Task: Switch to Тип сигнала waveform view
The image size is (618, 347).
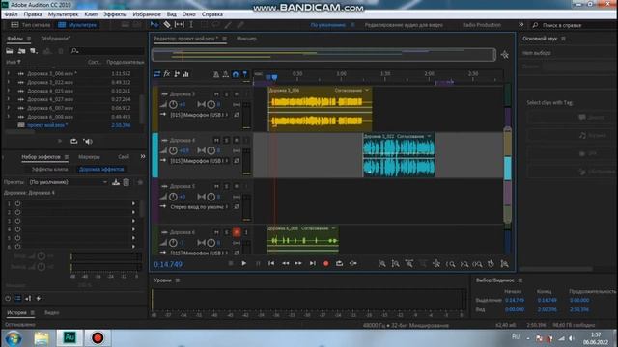Action: pyautogui.click(x=31, y=25)
